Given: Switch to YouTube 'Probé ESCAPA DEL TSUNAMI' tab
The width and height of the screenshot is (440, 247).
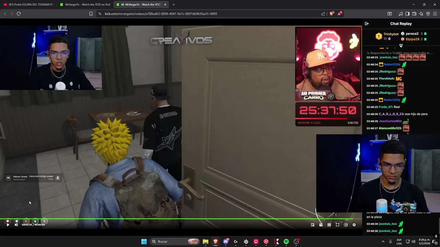Looking at the screenshot, I should point(28,4).
